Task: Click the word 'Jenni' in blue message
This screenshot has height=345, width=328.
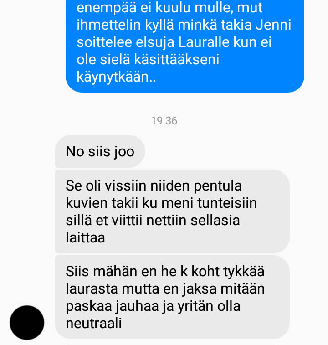Action: (x=273, y=25)
